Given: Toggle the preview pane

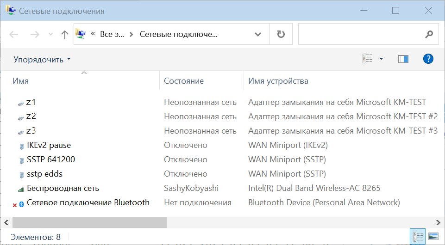Looking at the screenshot, I should tap(403, 59).
